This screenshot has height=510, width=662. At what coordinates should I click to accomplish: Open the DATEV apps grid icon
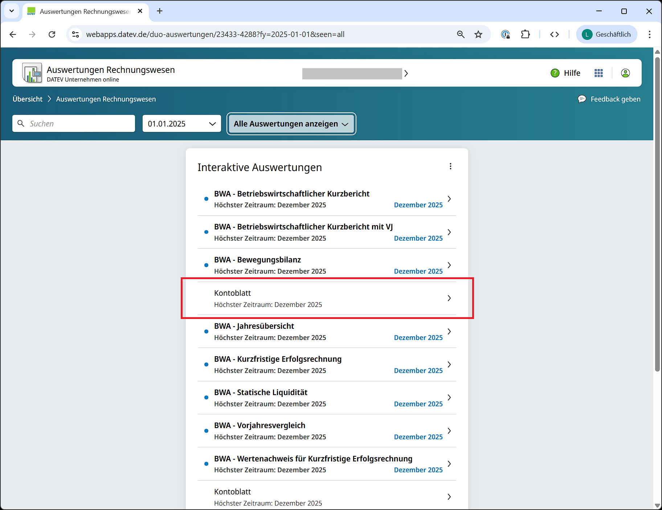(598, 73)
